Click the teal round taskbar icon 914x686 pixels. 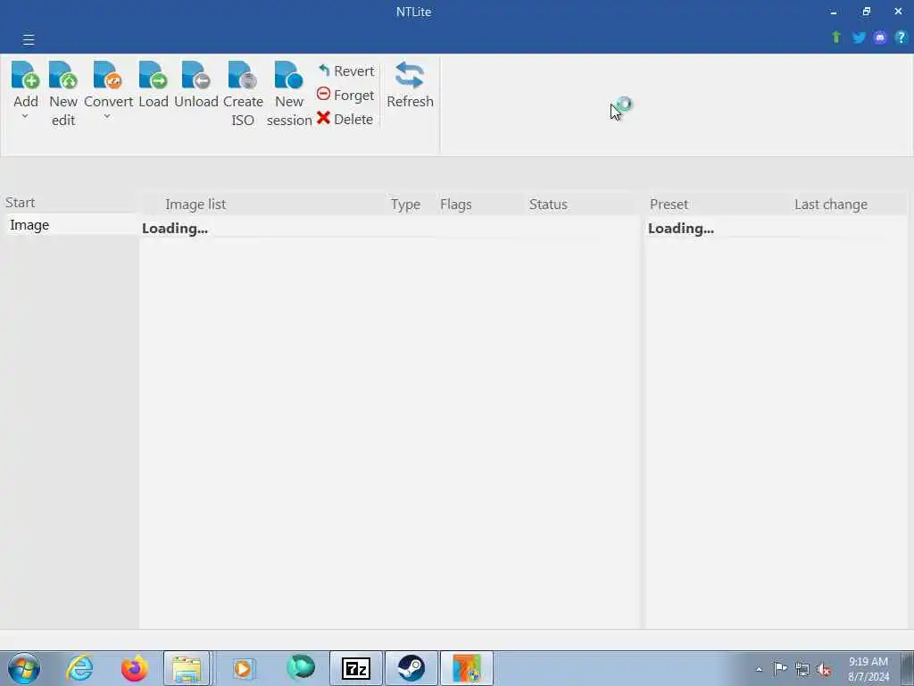point(301,667)
